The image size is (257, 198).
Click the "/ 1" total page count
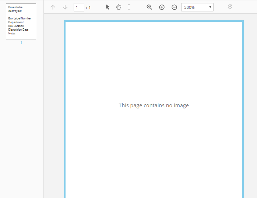pos(88,7)
